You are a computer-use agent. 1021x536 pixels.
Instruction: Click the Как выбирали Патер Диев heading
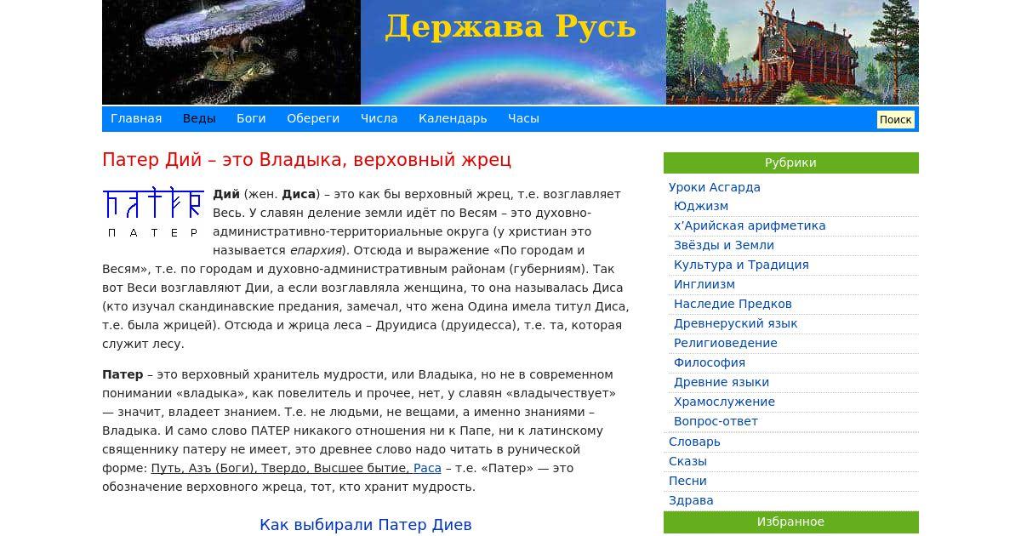(x=366, y=525)
